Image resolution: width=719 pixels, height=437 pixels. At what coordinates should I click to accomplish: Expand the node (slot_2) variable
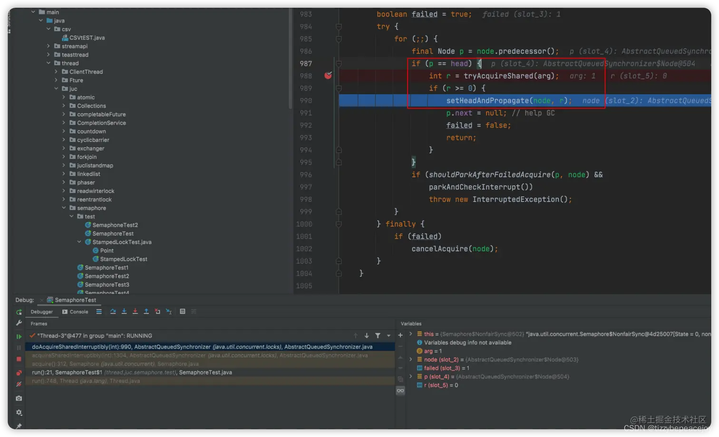point(411,360)
